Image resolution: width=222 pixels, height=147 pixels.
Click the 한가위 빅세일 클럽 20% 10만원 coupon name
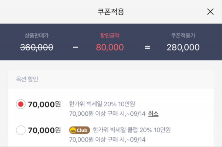coord(132,130)
